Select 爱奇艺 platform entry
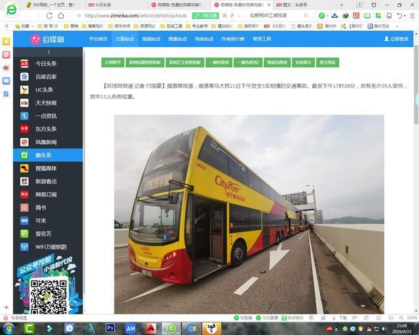 point(44,234)
